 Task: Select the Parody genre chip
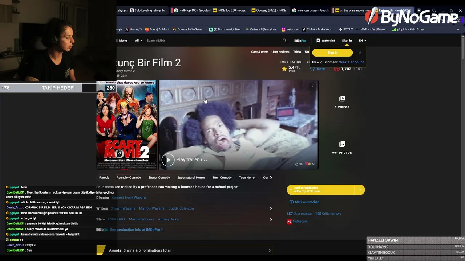pos(104,178)
